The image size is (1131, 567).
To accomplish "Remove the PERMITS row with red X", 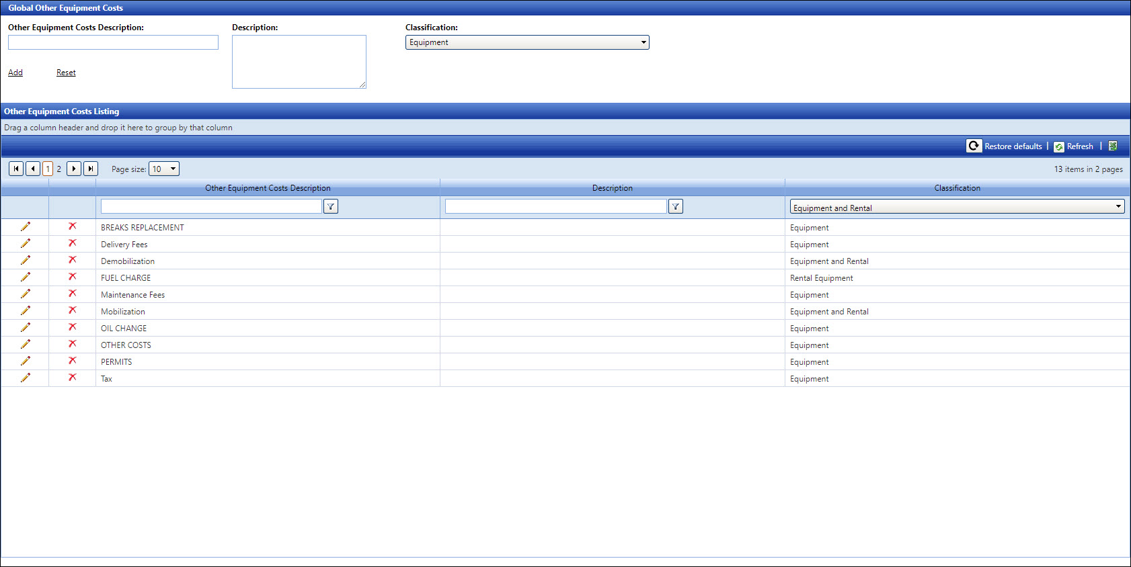I will tap(72, 361).
